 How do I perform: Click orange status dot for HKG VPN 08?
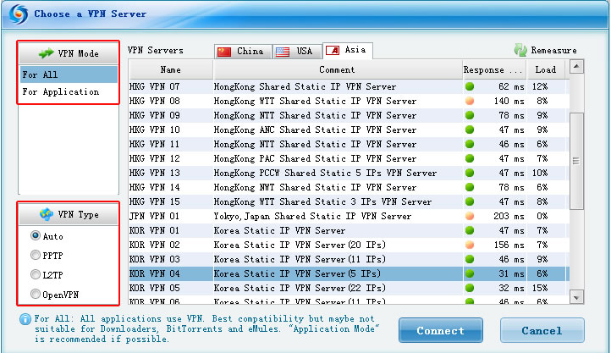(470, 101)
